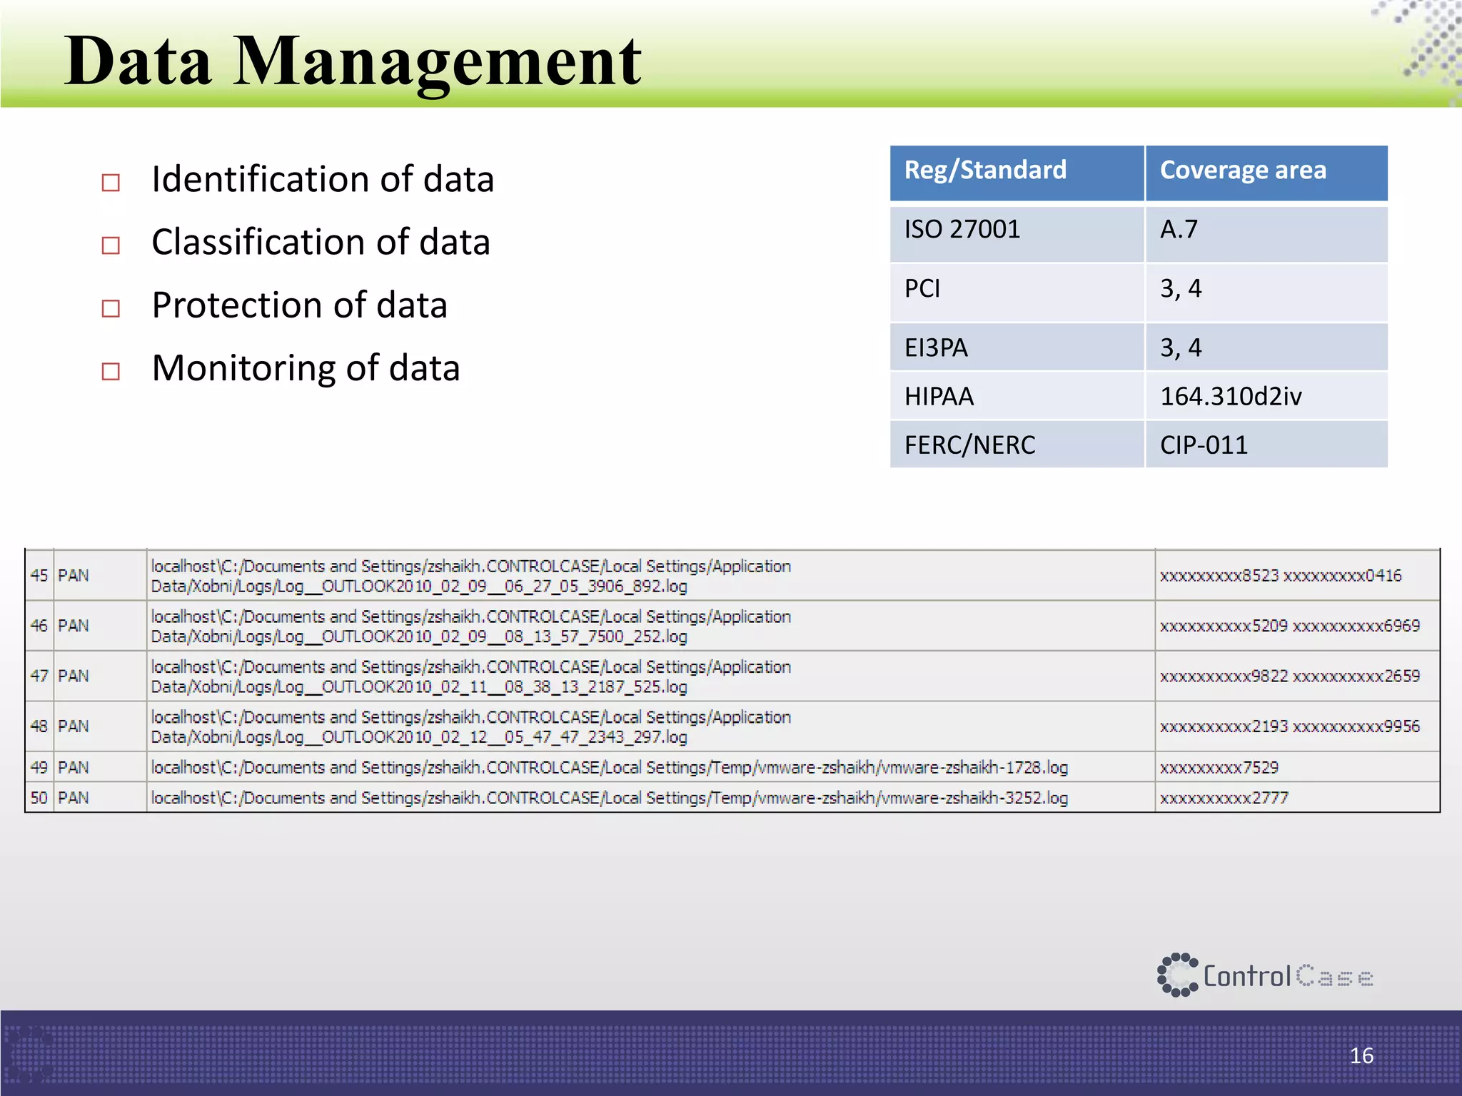
Task: Click the log path ending '7500_252.log'
Action: 471,626
